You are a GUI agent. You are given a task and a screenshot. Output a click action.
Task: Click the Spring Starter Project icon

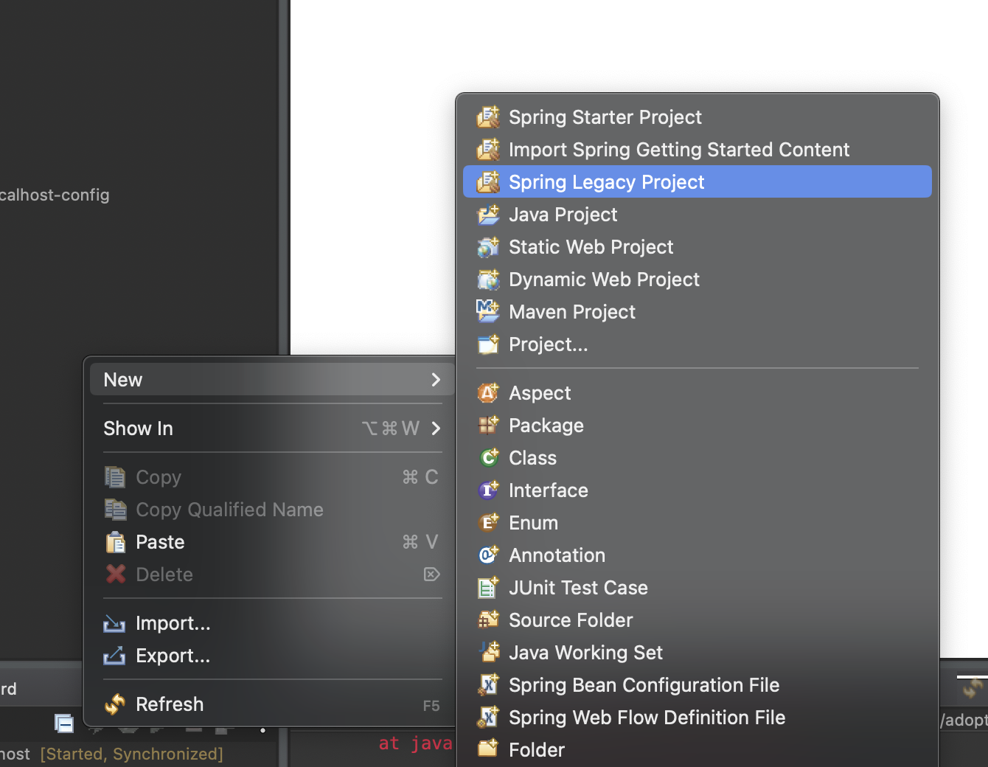pyautogui.click(x=488, y=117)
